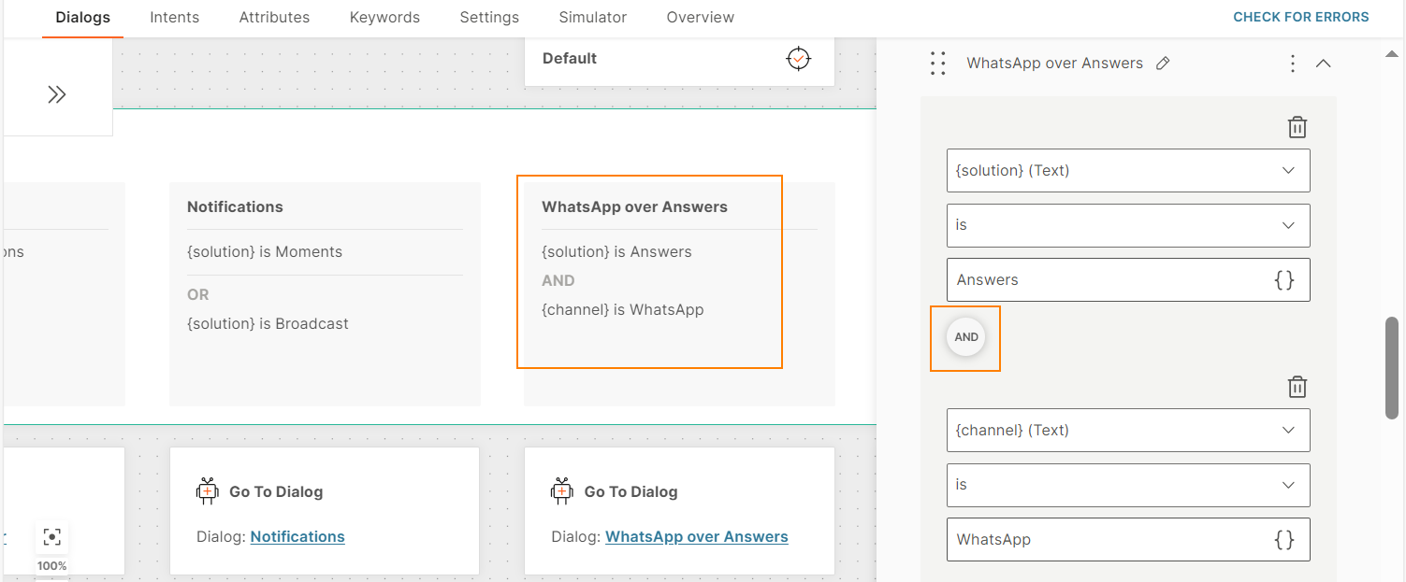Click curly braces icon in WhatsApp field
The height and width of the screenshot is (582, 1406).
(x=1284, y=540)
